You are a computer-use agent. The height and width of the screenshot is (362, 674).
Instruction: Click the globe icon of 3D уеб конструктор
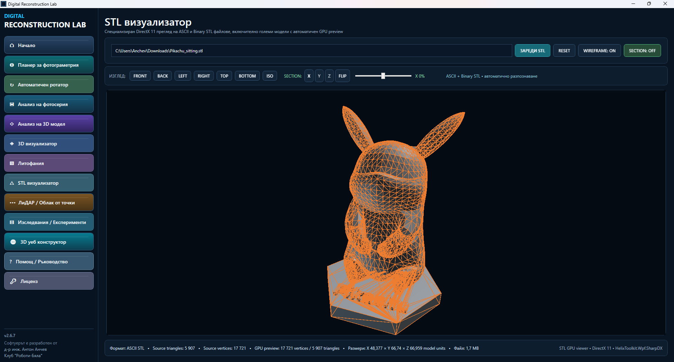click(13, 242)
